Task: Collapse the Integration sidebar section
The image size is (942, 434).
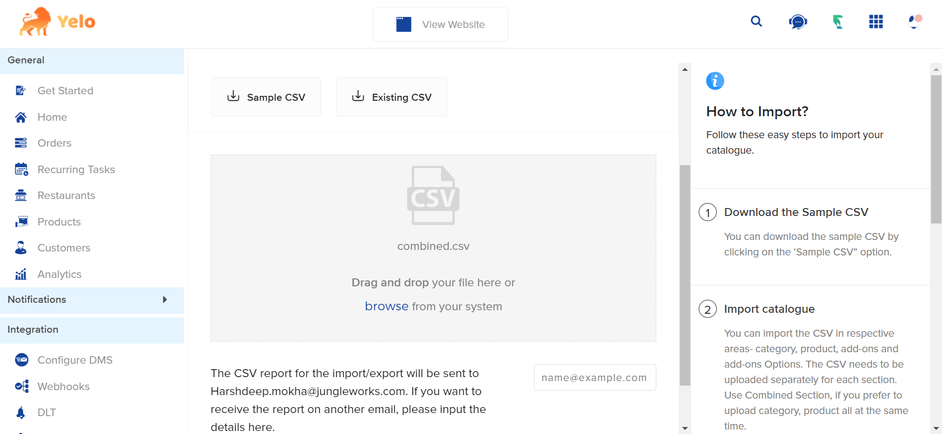Action: tap(92, 330)
